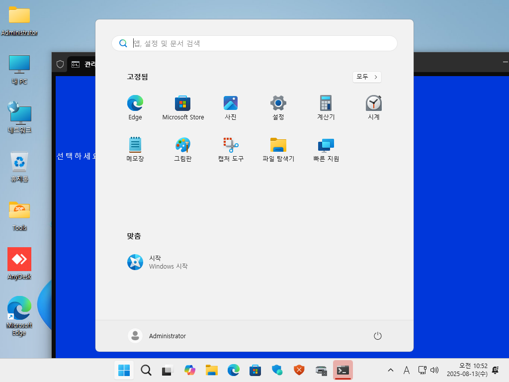Launch Copilot from the taskbar
This screenshot has height=382, width=509.
pyautogui.click(x=189, y=370)
